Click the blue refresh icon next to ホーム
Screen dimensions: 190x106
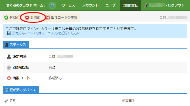(x=52, y=5)
